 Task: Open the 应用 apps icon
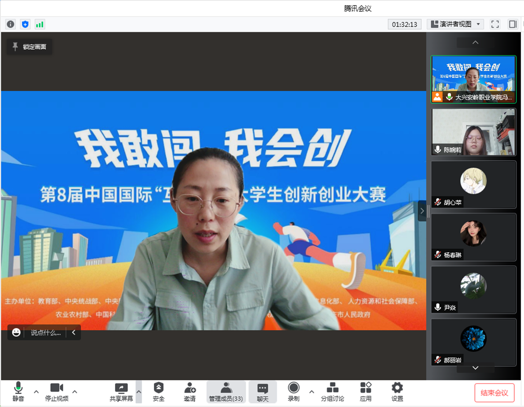[365, 392]
